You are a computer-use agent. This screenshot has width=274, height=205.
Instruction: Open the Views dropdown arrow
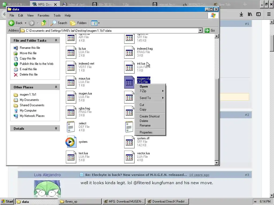(99, 23)
